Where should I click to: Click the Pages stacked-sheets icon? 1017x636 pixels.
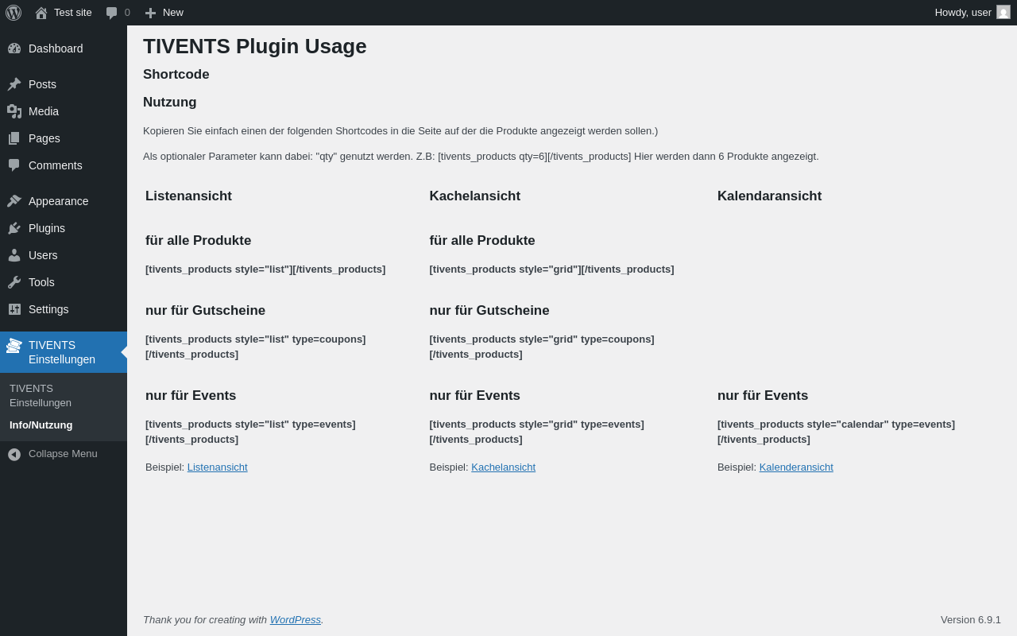point(14,138)
